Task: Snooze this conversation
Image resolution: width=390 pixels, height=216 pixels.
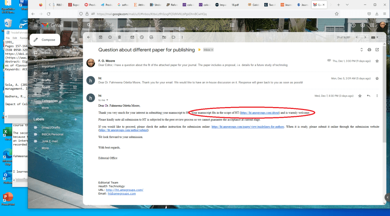Action: tap(142, 37)
